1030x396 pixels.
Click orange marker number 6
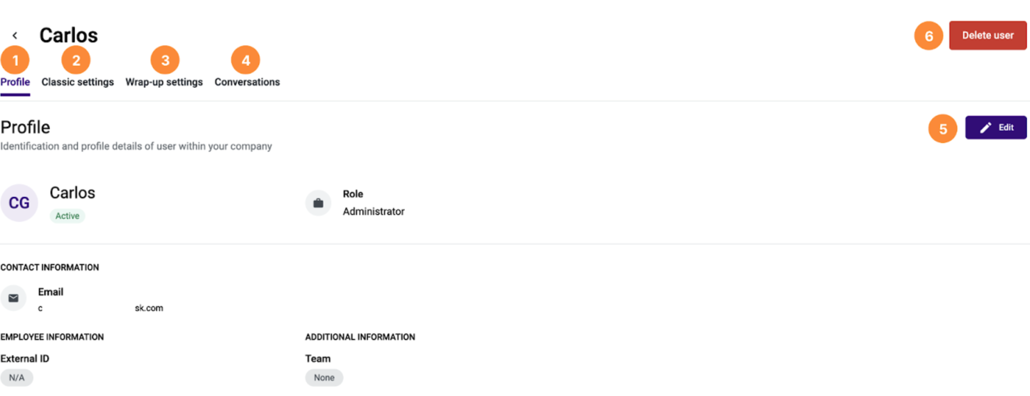pos(929,36)
